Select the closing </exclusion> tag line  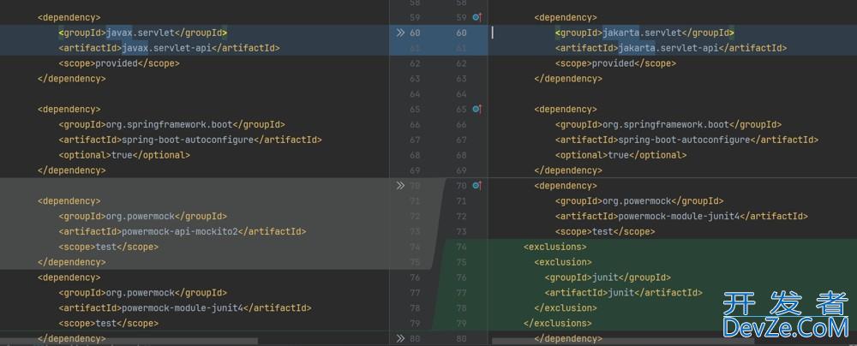(566, 308)
